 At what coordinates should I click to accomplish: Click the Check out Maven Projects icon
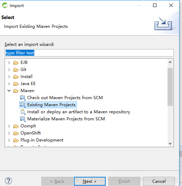point(23,98)
